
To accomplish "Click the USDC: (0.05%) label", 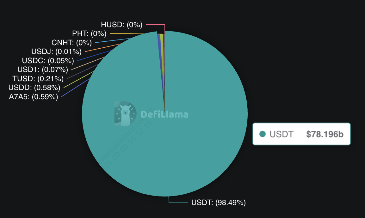I will tap(48, 60).
